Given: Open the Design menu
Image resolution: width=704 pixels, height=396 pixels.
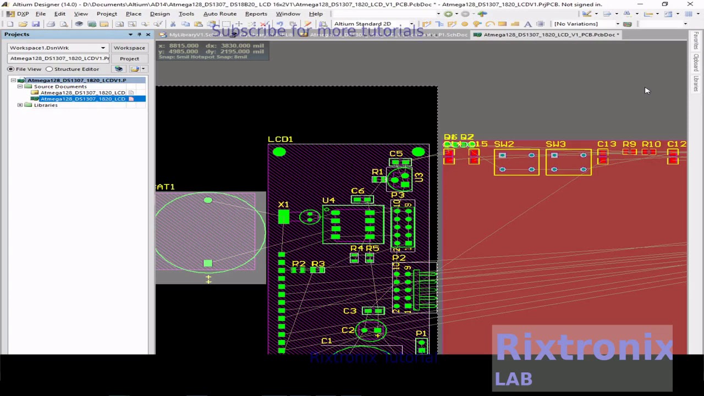Looking at the screenshot, I should 159,14.
